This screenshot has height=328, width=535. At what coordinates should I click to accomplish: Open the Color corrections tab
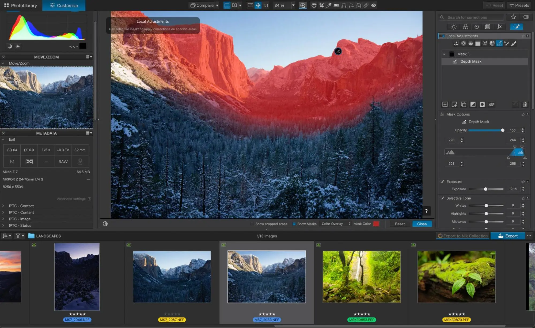click(x=465, y=27)
